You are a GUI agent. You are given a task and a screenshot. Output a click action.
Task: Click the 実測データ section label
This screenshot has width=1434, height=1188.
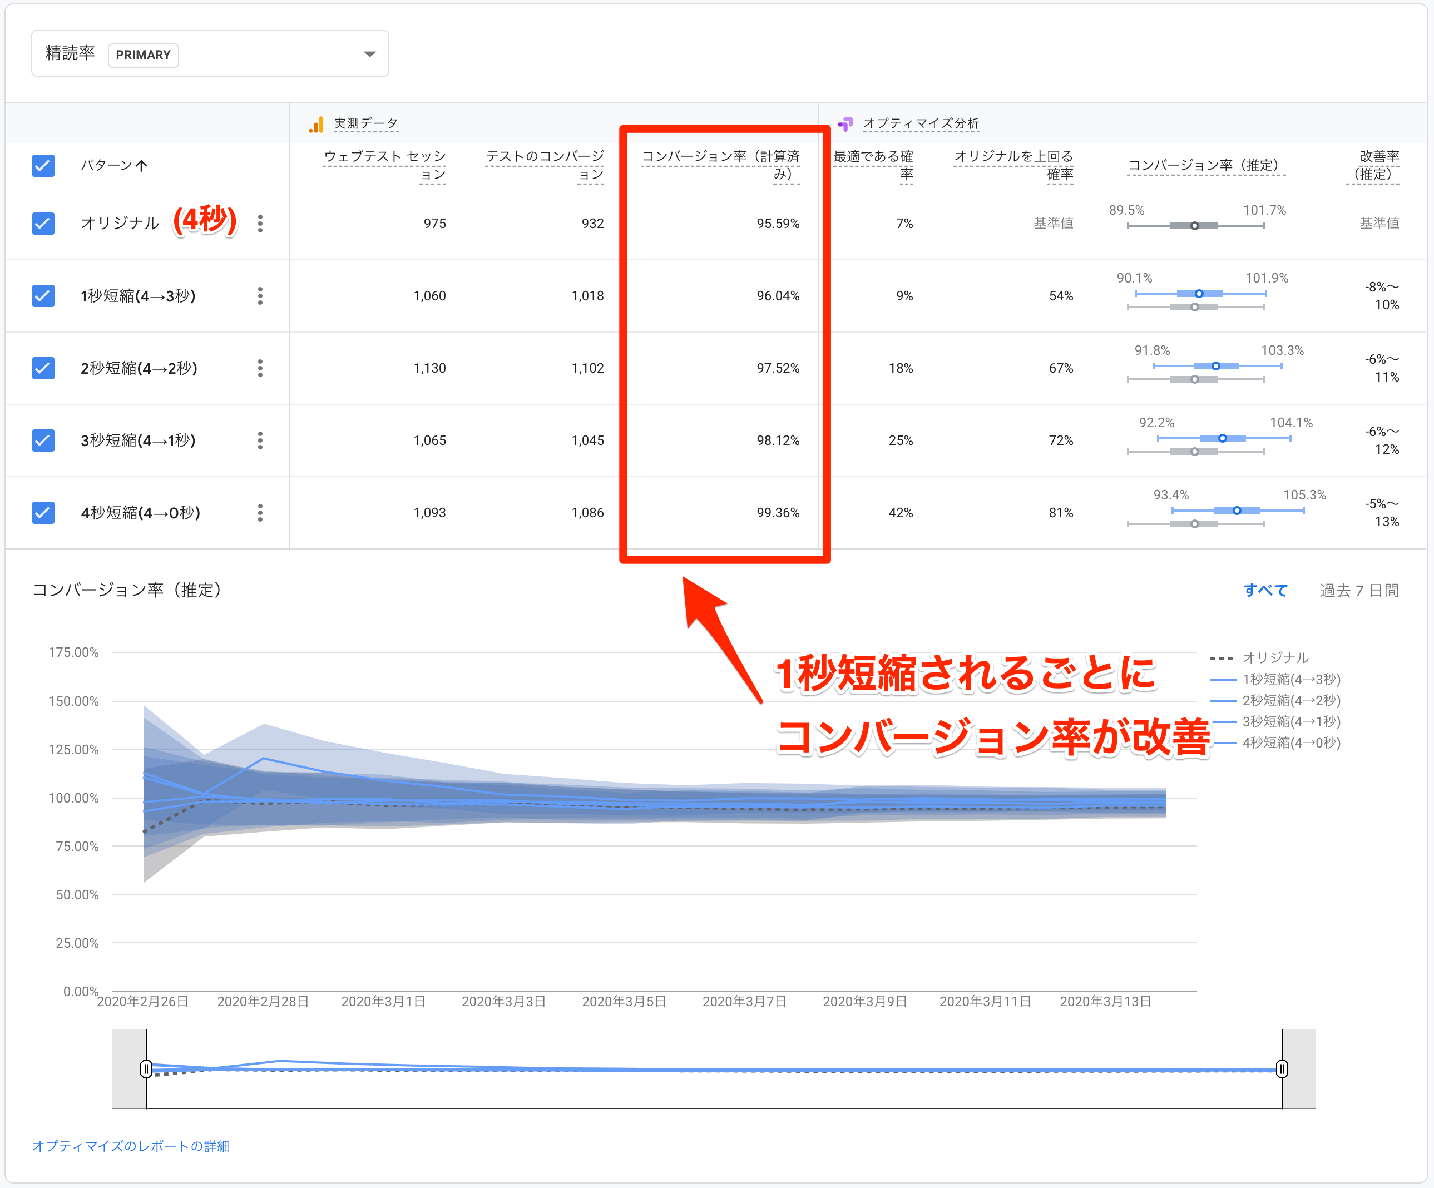tap(366, 123)
